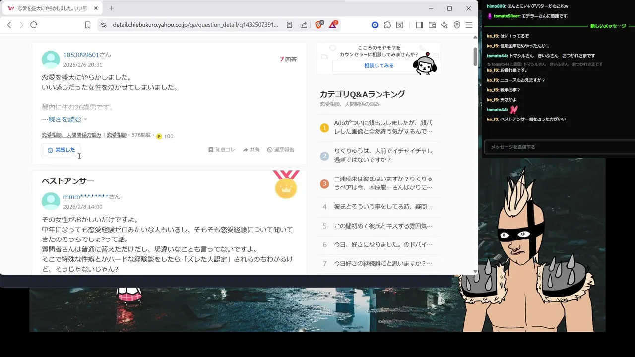635x357 pixels.
Task: Report violation via 違反報告
Action: pos(280,150)
